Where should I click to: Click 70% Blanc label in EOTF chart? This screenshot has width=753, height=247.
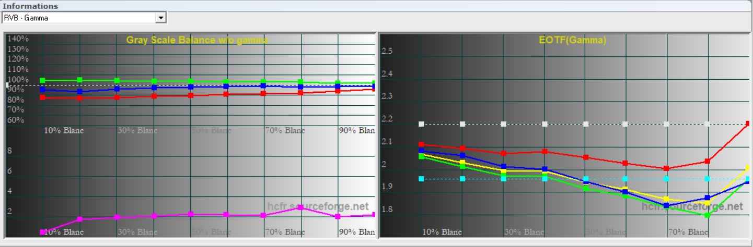(x=689, y=232)
